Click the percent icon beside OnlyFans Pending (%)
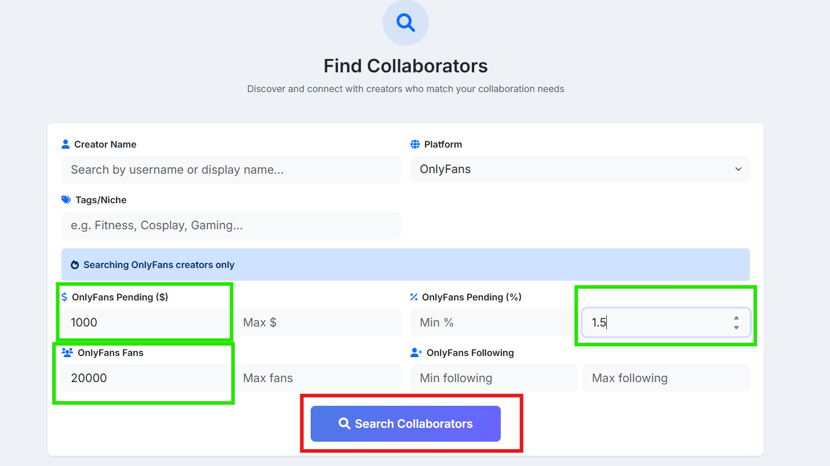830x466 pixels. 413,296
